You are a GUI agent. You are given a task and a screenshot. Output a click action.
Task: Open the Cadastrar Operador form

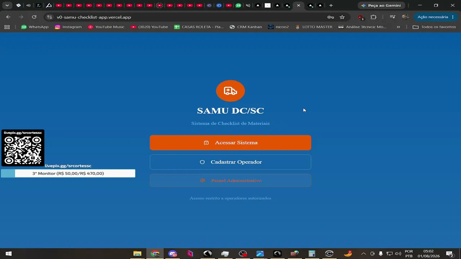coord(230,162)
